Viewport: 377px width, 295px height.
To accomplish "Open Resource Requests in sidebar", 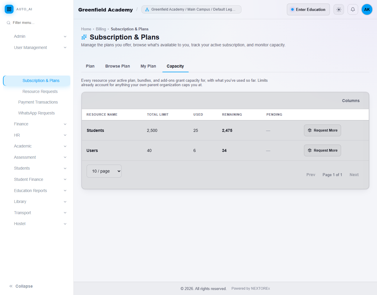I will pos(40,91).
